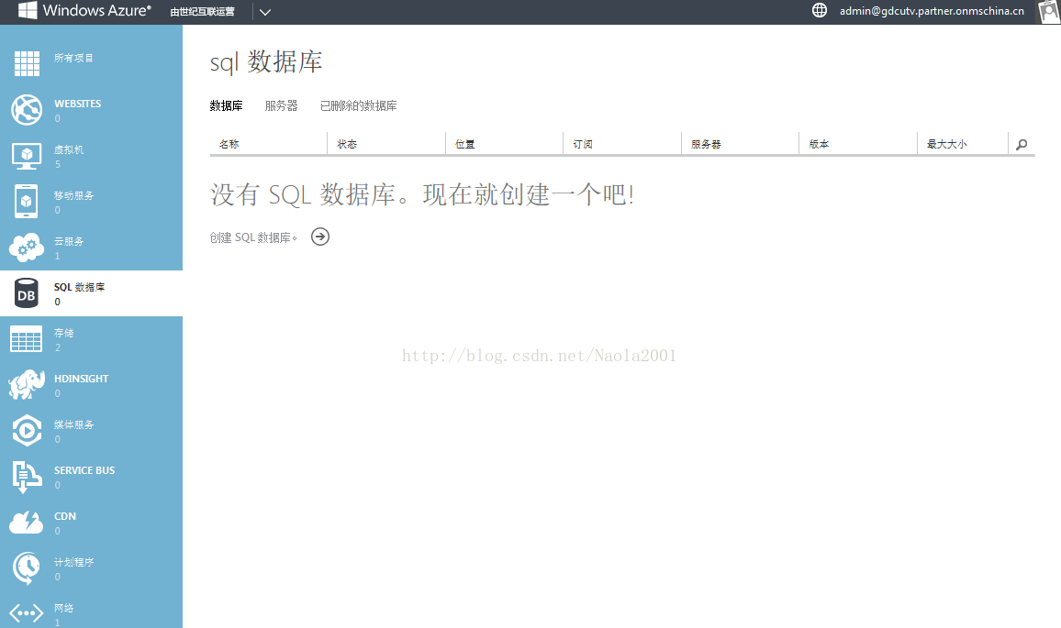1061x628 pixels.
Task: Select the Mobile Services (移动服务) phone icon
Action: coord(27,202)
